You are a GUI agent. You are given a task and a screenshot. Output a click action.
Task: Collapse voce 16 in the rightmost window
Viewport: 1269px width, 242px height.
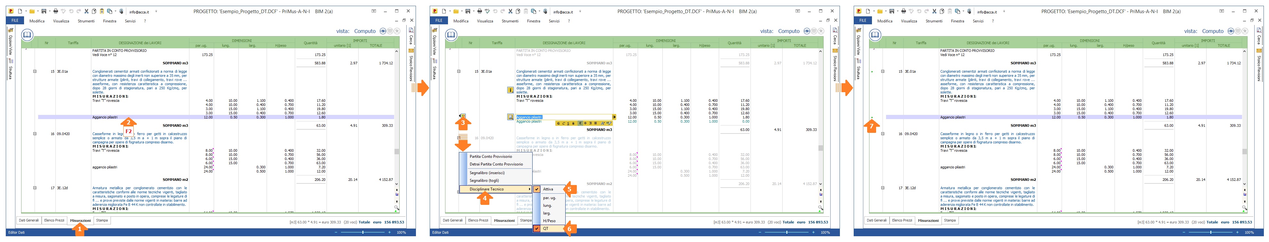point(883,134)
